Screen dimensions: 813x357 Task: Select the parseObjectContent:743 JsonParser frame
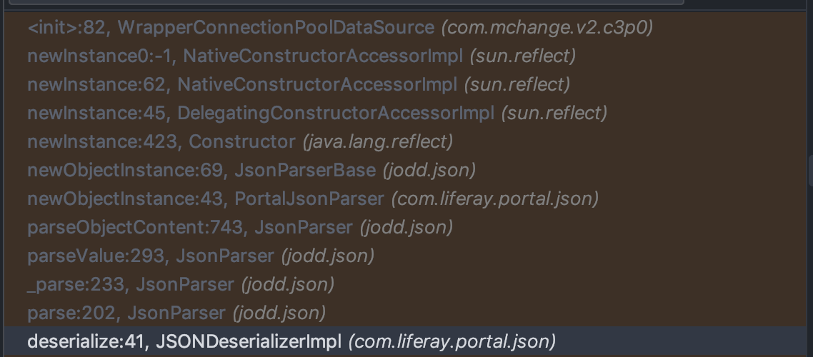189,227
